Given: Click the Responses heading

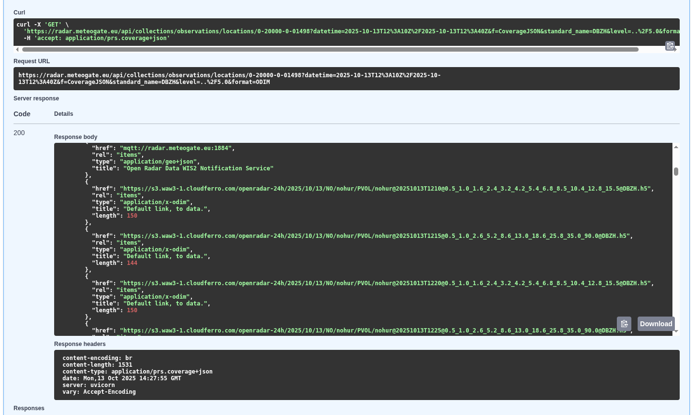Looking at the screenshot, I should [29, 408].
